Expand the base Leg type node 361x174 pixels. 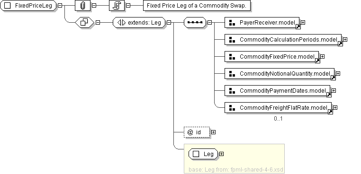(x=221, y=154)
